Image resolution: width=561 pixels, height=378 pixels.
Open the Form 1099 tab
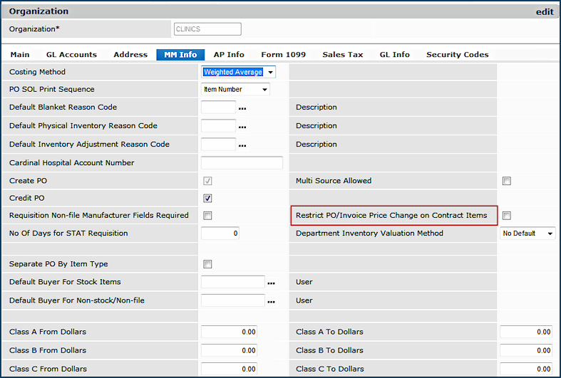click(282, 55)
